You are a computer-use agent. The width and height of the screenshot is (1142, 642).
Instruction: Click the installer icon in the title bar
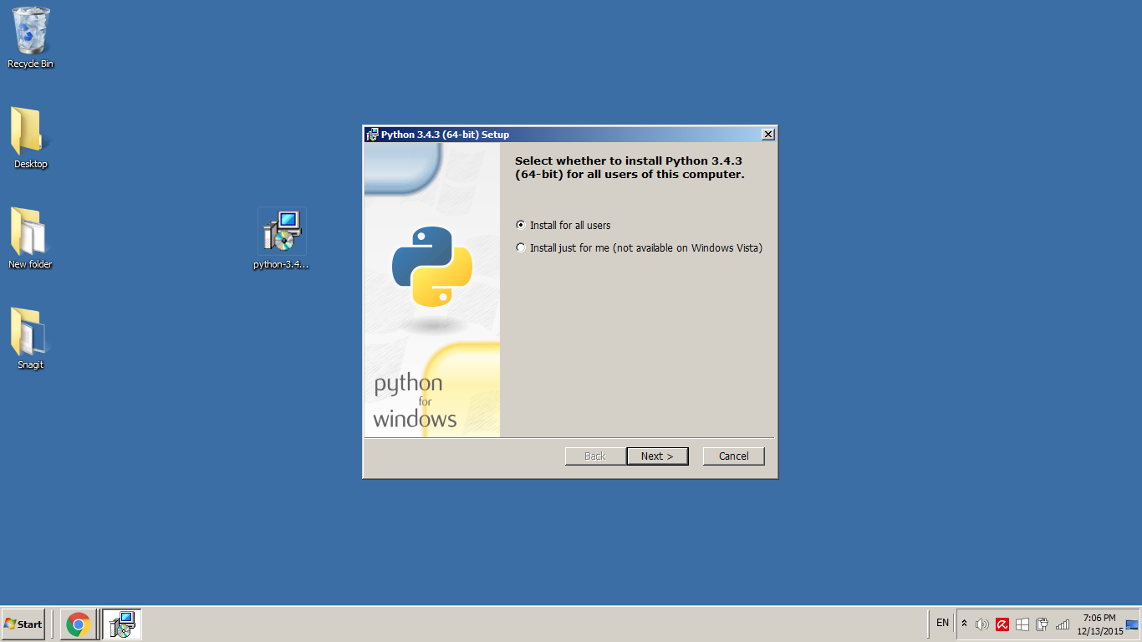pos(372,135)
